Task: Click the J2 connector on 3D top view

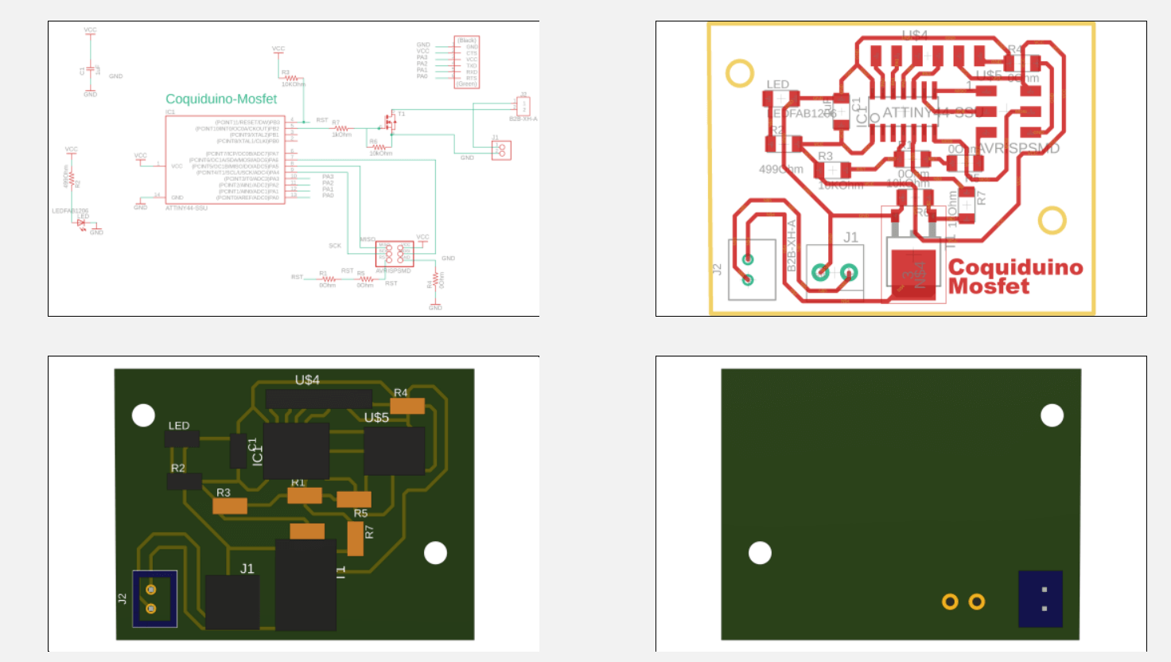Action: point(154,599)
